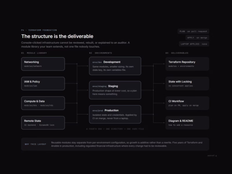232x174 pixels.
Task: Select the IAM & Policy module card
Action: click(43, 84)
